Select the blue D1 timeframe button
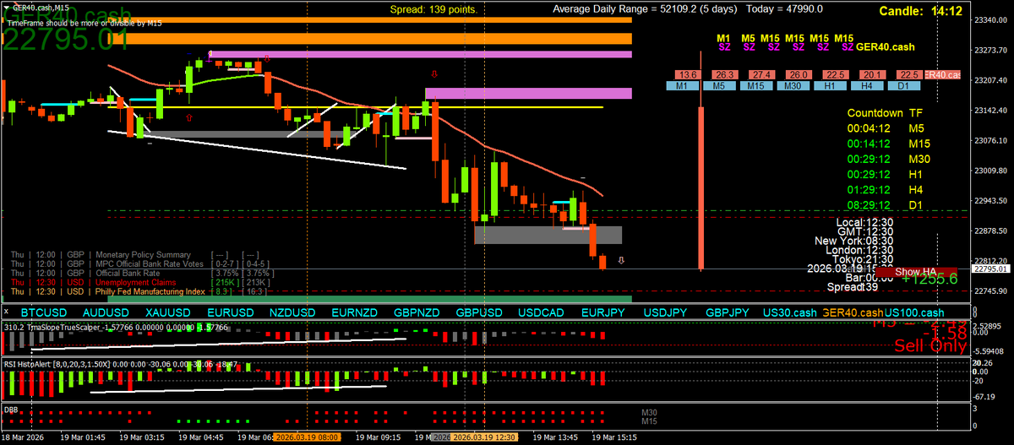The width and height of the screenshot is (1014, 445). click(x=902, y=86)
